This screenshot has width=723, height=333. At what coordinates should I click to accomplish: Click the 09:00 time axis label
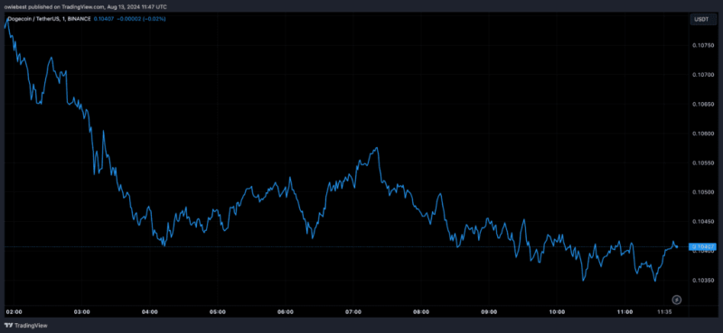[x=489, y=312]
